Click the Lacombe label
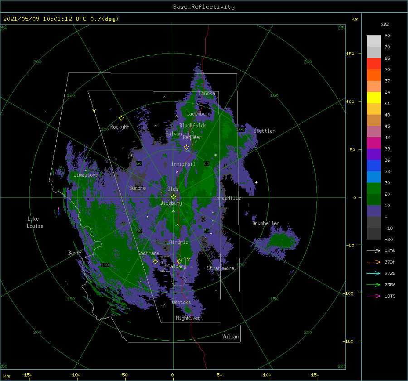The width and height of the screenshot is (408, 381). click(196, 114)
